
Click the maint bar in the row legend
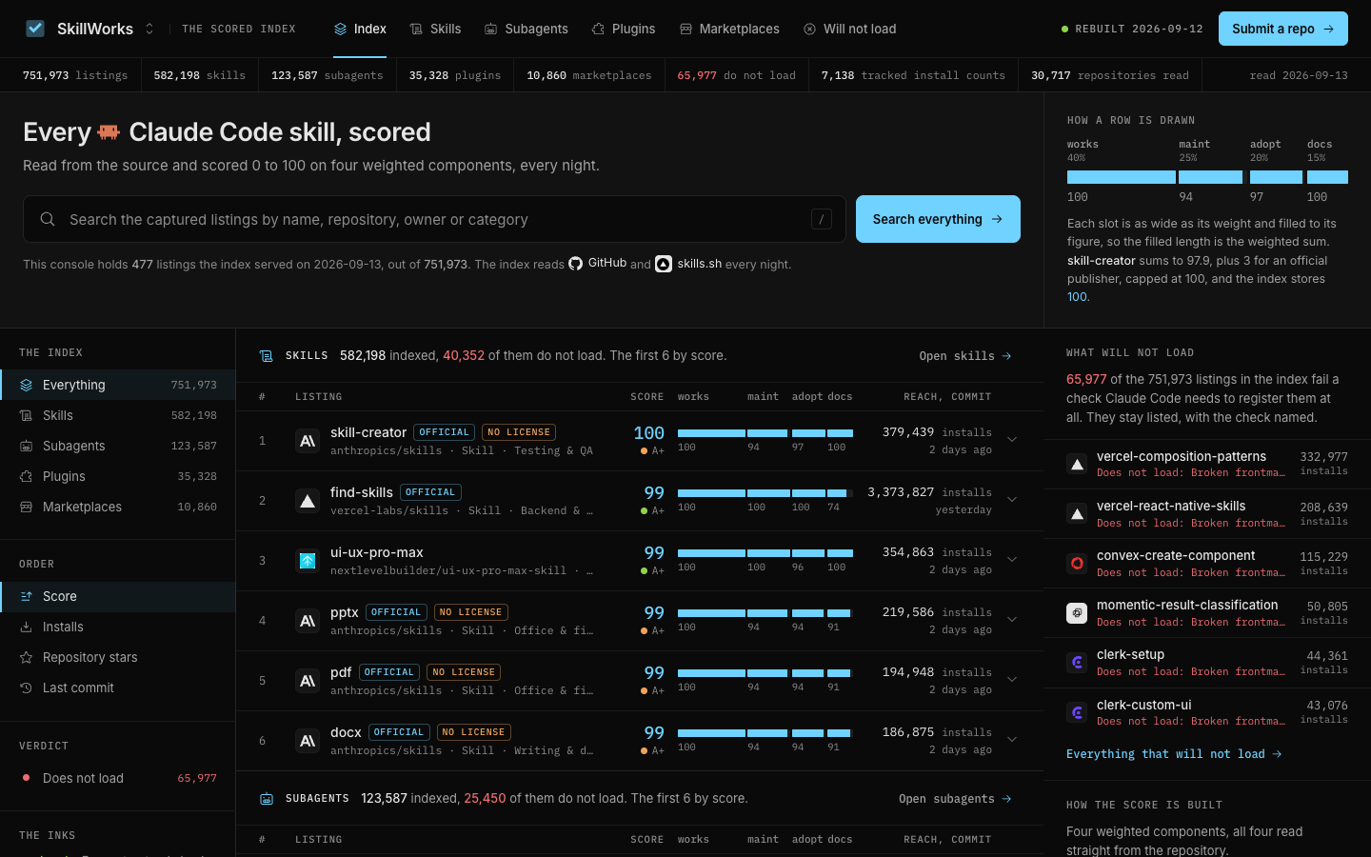coord(1211,177)
